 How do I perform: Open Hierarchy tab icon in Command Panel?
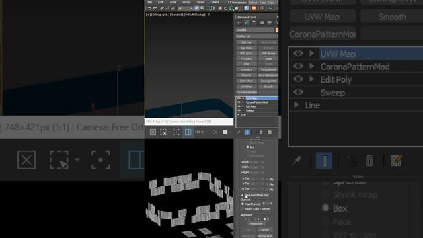pos(254,23)
